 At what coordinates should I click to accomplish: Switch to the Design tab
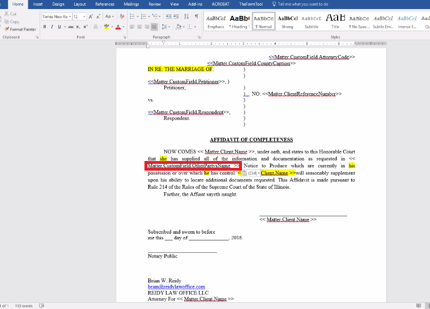58,4
